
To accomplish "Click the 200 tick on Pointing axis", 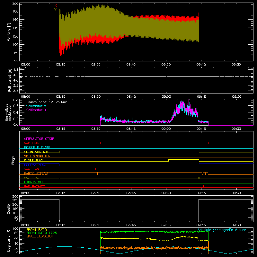I will click(x=15, y=4).
